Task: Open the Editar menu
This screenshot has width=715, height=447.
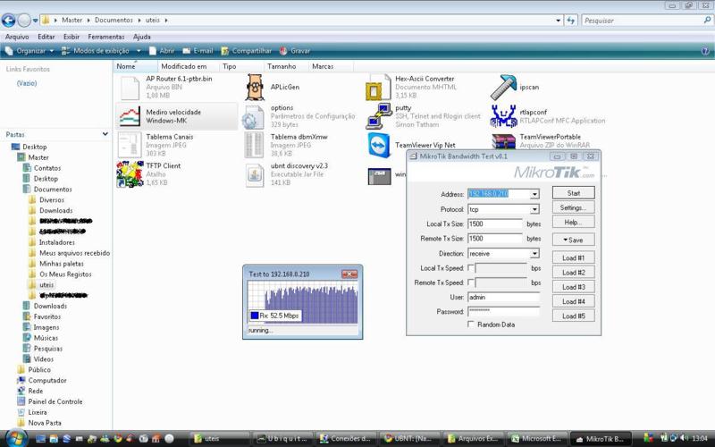Action: pos(46,37)
